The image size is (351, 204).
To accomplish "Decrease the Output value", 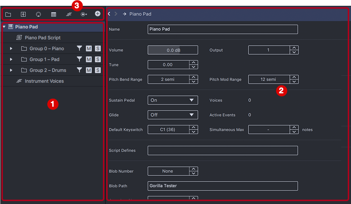I will [x=294, y=52].
